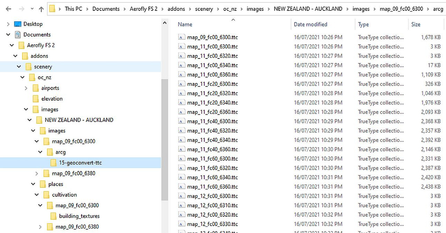
Task: Expand the Desktop tree node
Action: 8,24
